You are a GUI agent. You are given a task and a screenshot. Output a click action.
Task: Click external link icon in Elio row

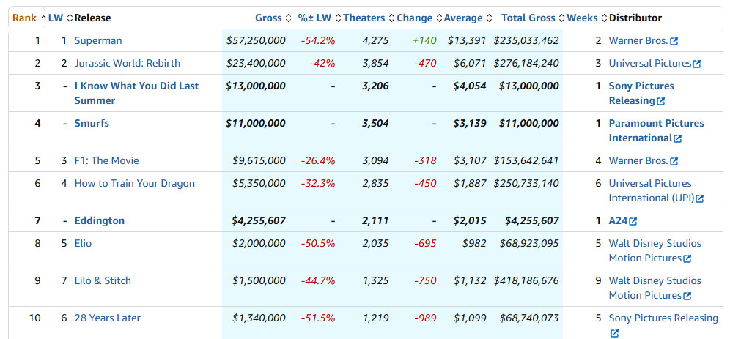(687, 258)
